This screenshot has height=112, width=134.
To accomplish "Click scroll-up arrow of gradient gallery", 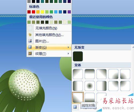I will (x=133, y=47).
